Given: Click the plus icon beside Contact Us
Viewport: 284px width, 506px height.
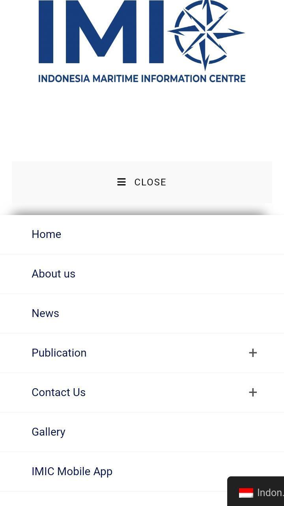Looking at the screenshot, I should tap(253, 392).
